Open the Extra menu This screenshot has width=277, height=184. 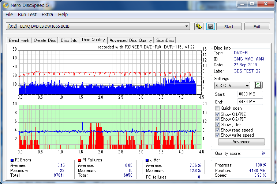point(47,14)
